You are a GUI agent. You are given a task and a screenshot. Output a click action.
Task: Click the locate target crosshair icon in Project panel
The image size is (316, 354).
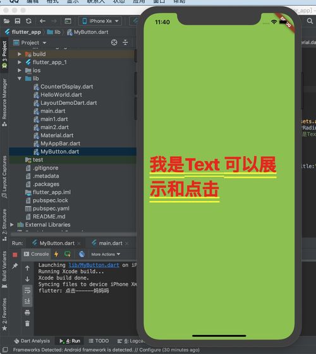tap(114, 42)
